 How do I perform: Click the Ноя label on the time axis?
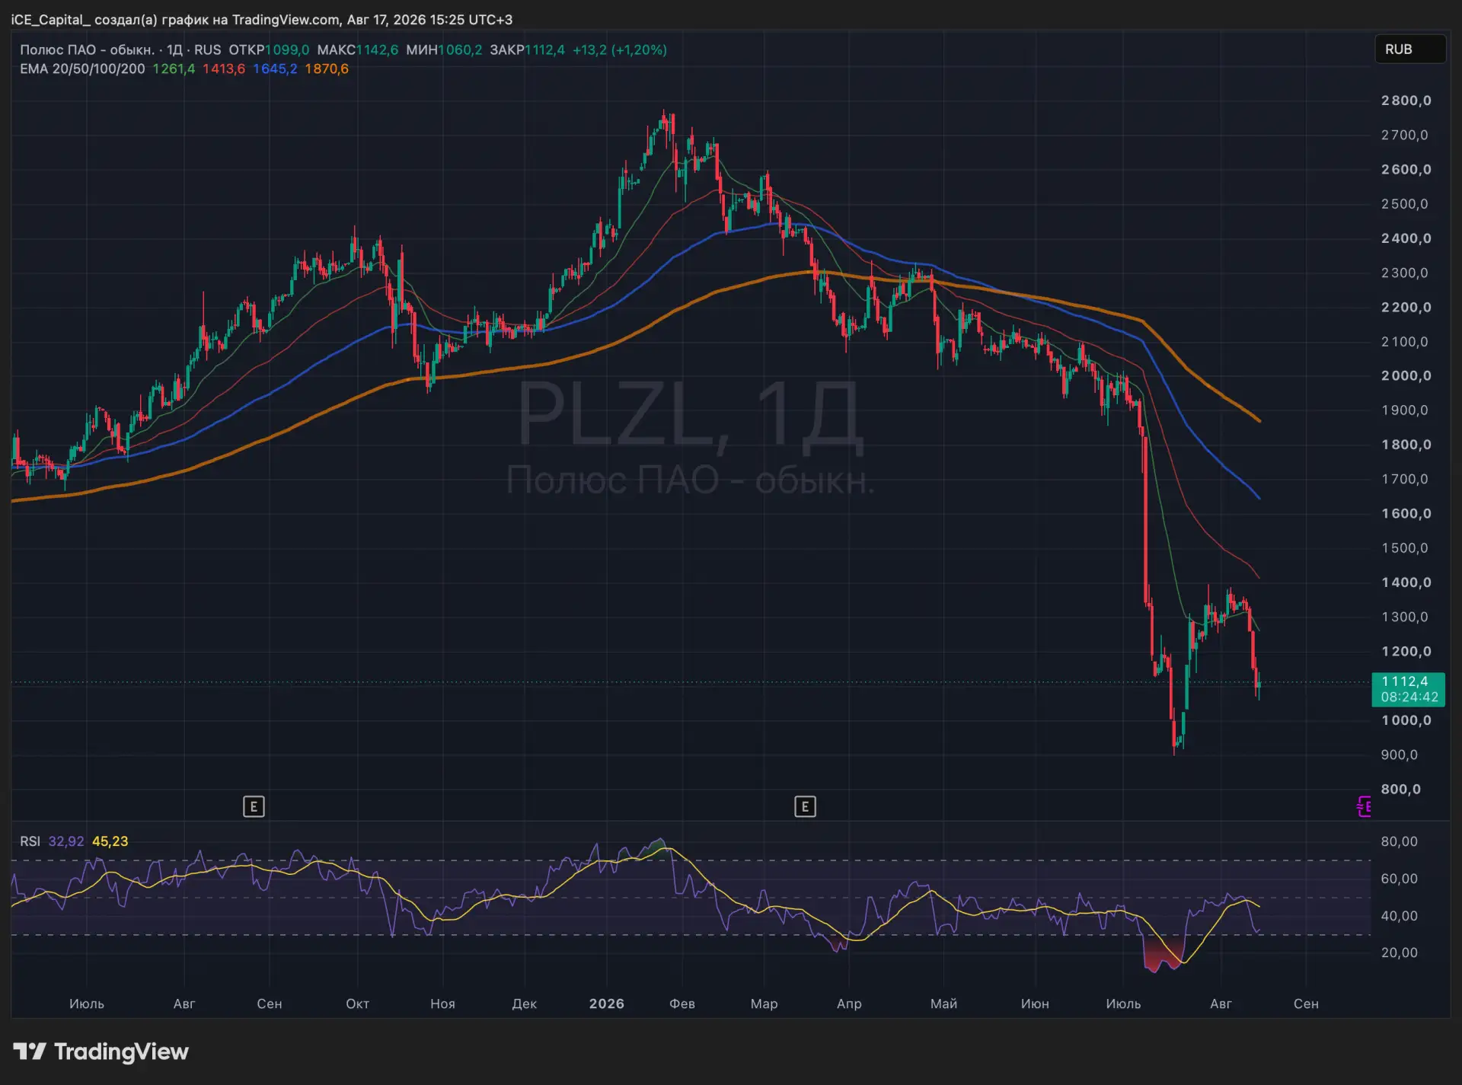tap(442, 1004)
